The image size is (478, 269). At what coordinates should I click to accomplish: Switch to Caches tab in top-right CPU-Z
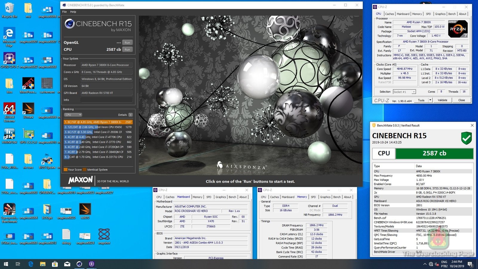click(389, 14)
